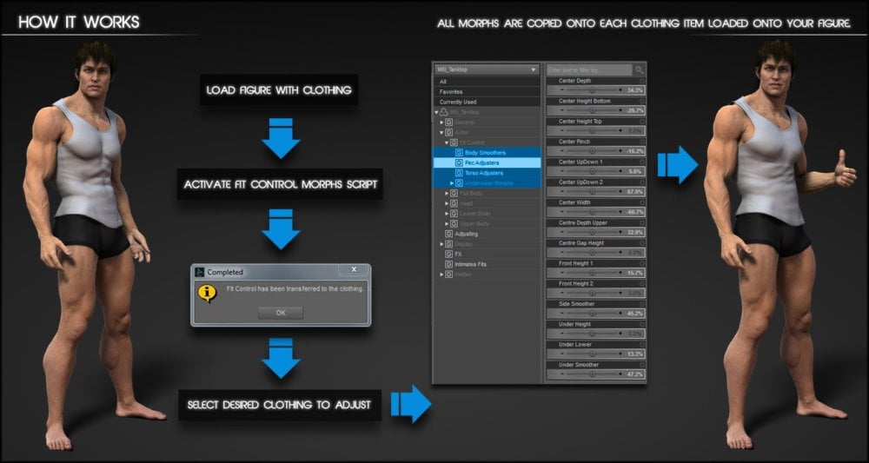The height and width of the screenshot is (463, 869).
Task: Toggle the small circle option on Center Depth
Action: point(642,81)
